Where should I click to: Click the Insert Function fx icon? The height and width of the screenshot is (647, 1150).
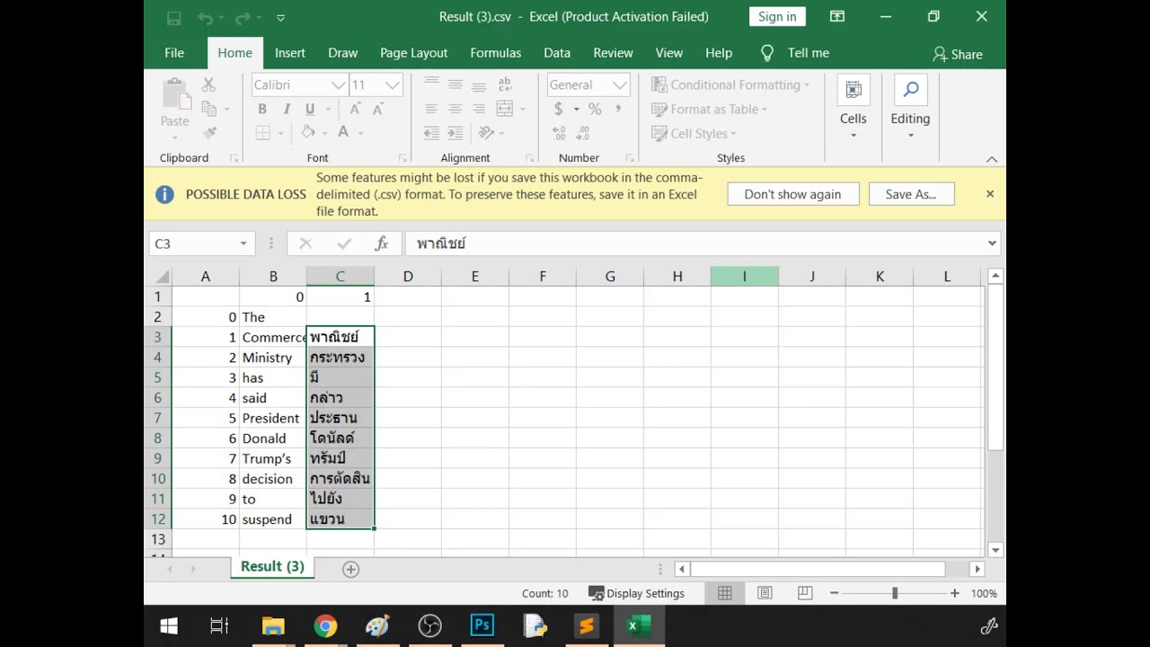pos(381,244)
